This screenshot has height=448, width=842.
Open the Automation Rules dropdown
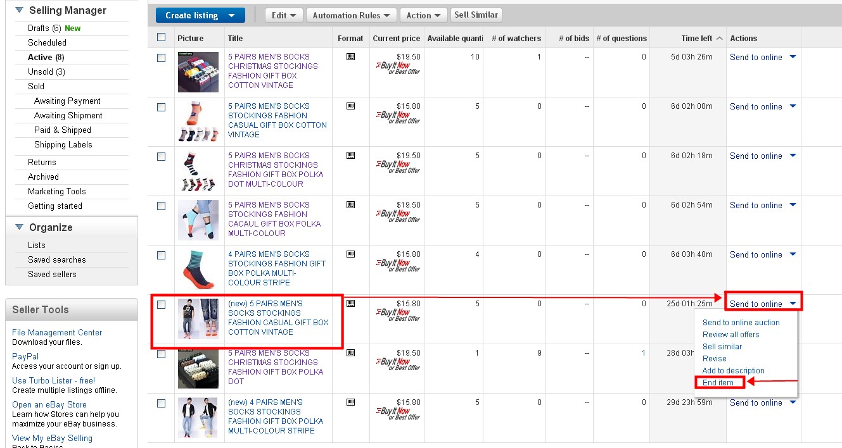pyautogui.click(x=352, y=15)
